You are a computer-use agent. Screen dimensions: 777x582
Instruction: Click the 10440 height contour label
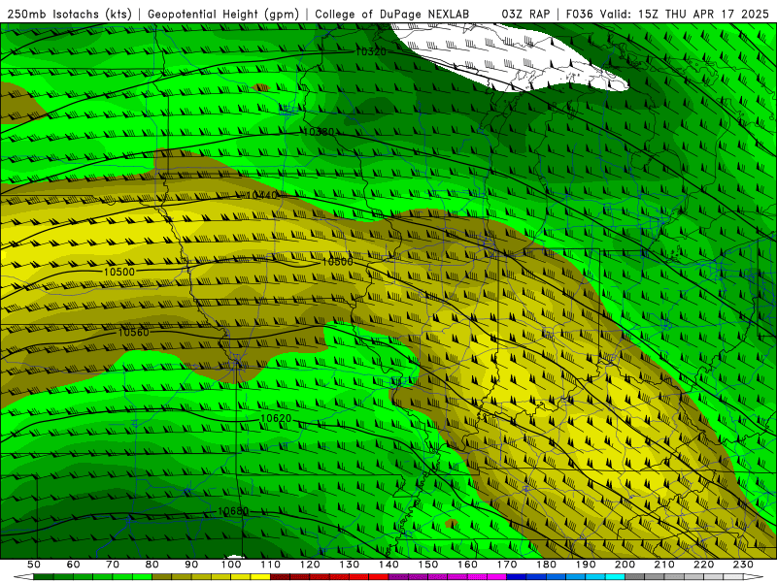coord(261,196)
